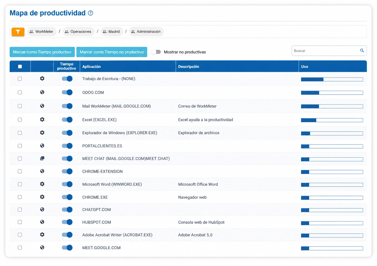
Task: Select the Operaciones breadcrumb chip
Action: tap(78, 32)
